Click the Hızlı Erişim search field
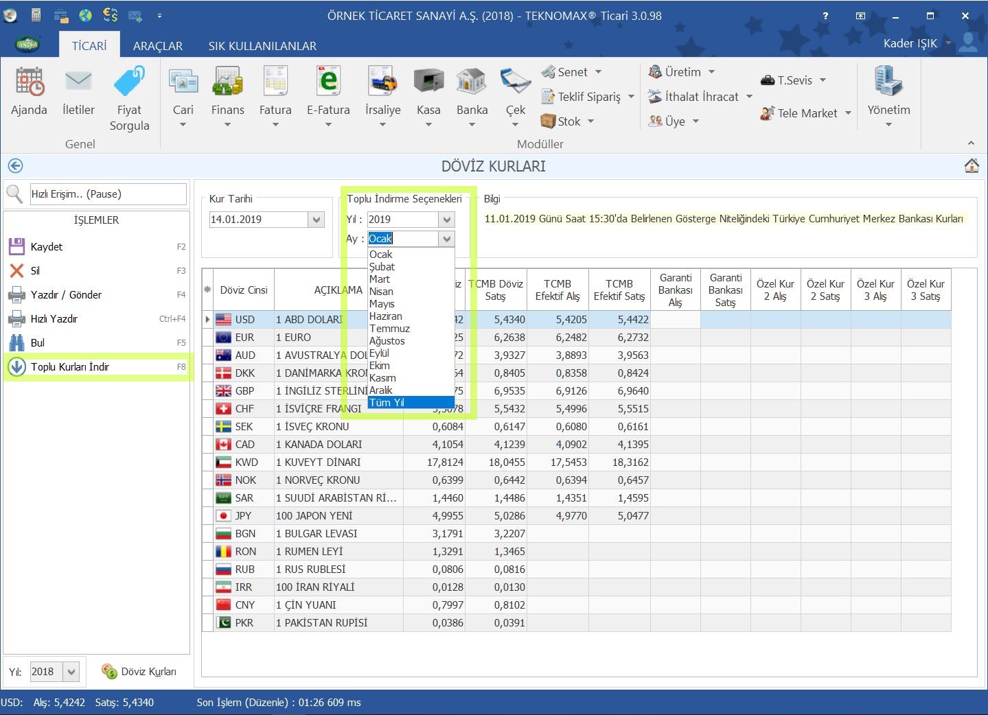 click(x=108, y=194)
